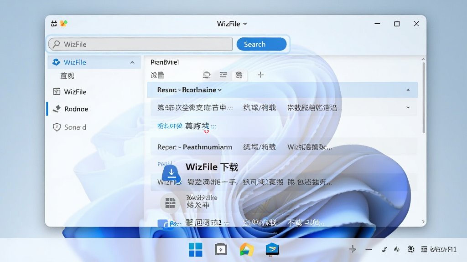Click the highlighted settings icon in toolbar

[x=239, y=75]
